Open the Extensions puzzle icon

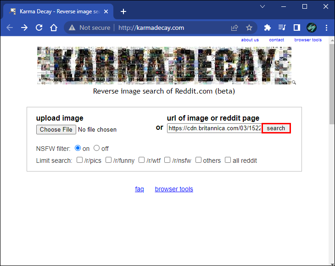[267, 28]
